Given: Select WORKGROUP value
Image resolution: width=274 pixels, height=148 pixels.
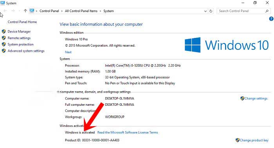Looking at the screenshot, I should [115, 117].
